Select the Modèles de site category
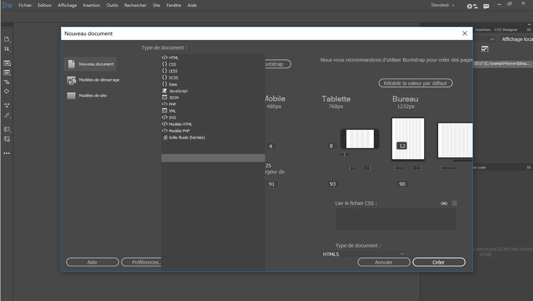533x301 pixels. pyautogui.click(x=92, y=96)
